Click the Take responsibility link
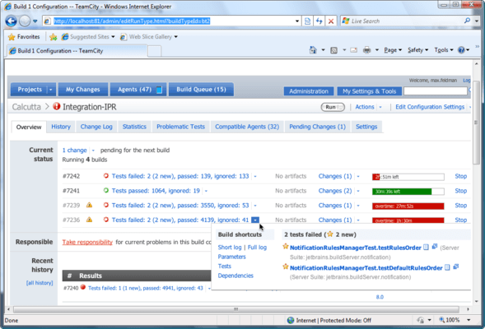 tap(87, 242)
